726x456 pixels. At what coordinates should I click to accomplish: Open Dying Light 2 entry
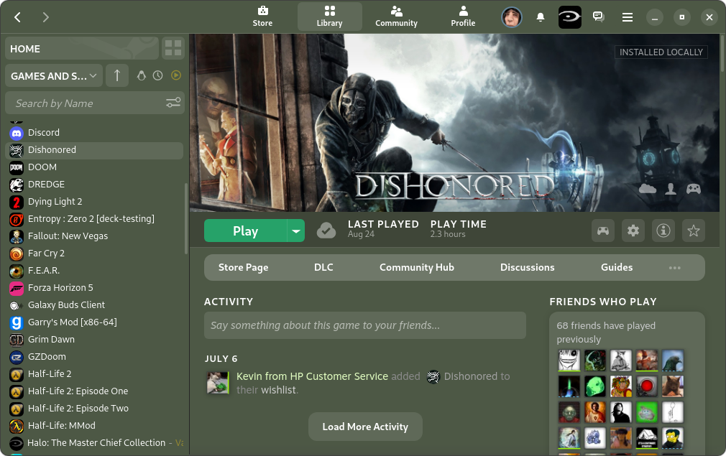[x=94, y=202]
